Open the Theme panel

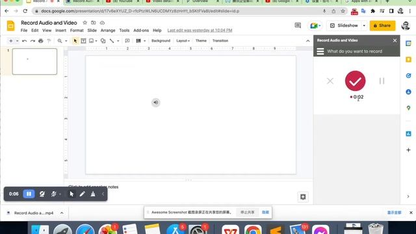pos(201,41)
